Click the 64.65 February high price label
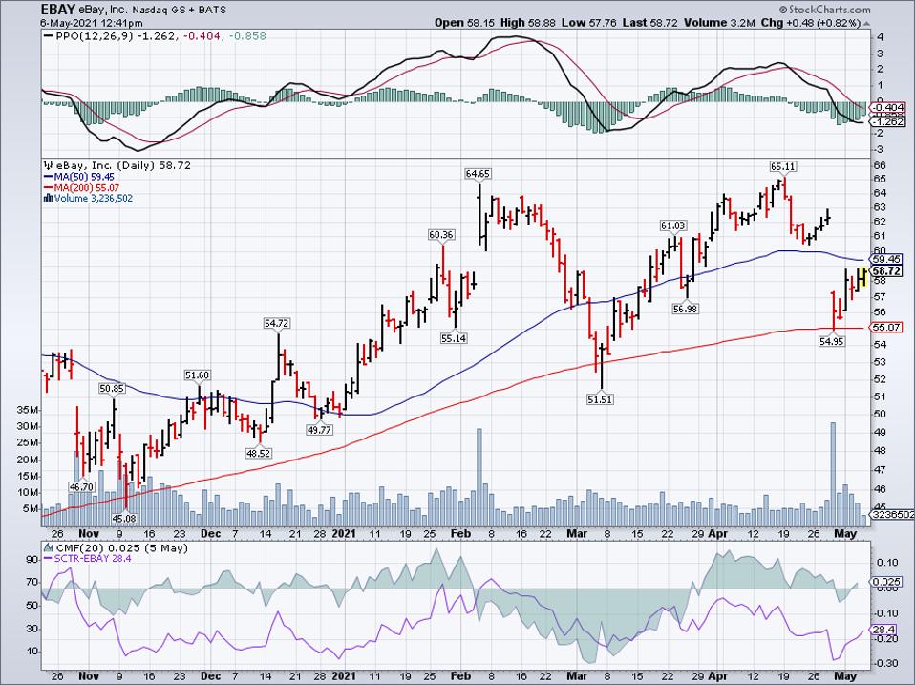Viewport: 915px width, 685px height. (x=478, y=173)
